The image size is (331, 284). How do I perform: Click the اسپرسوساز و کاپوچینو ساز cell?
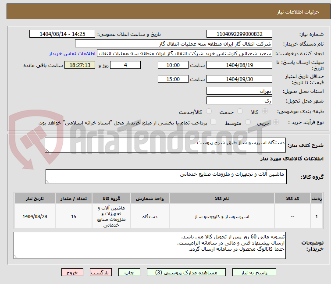[222, 217]
